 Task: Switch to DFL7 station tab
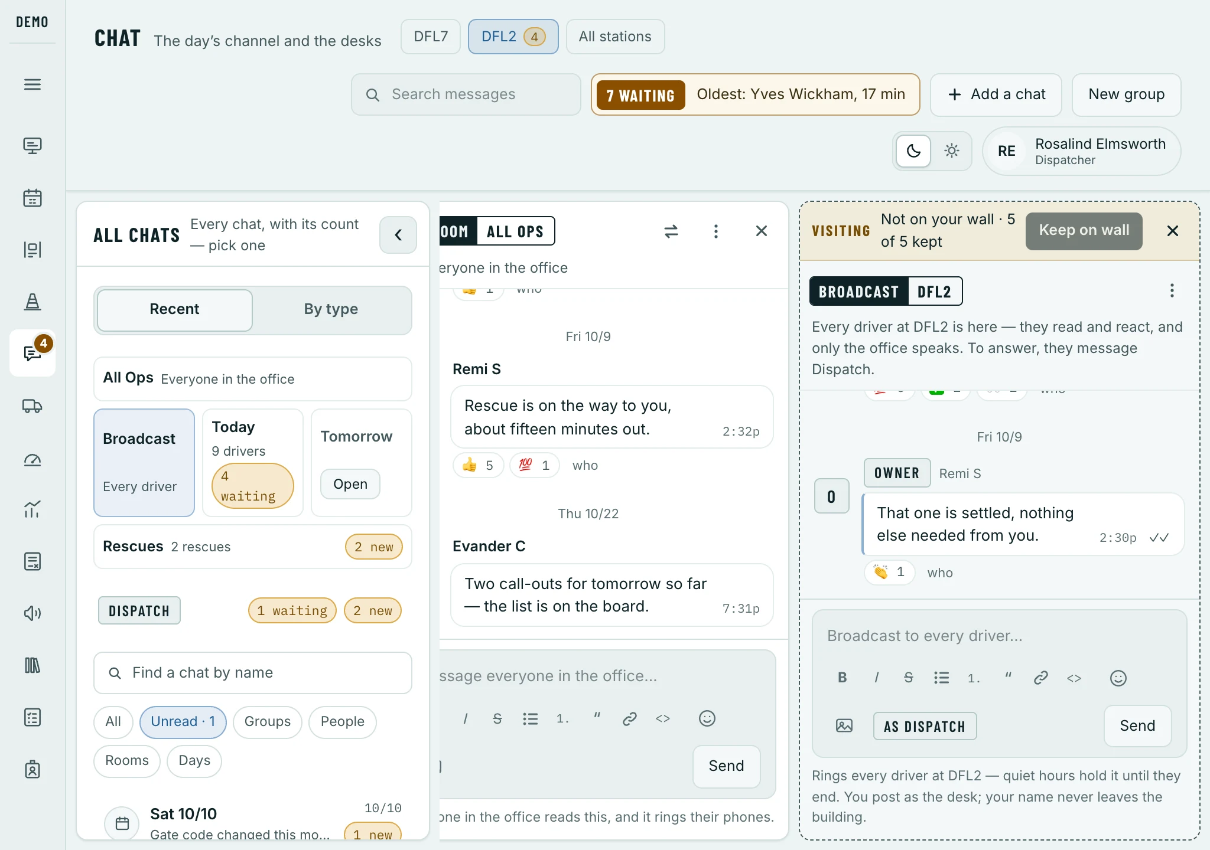(431, 37)
